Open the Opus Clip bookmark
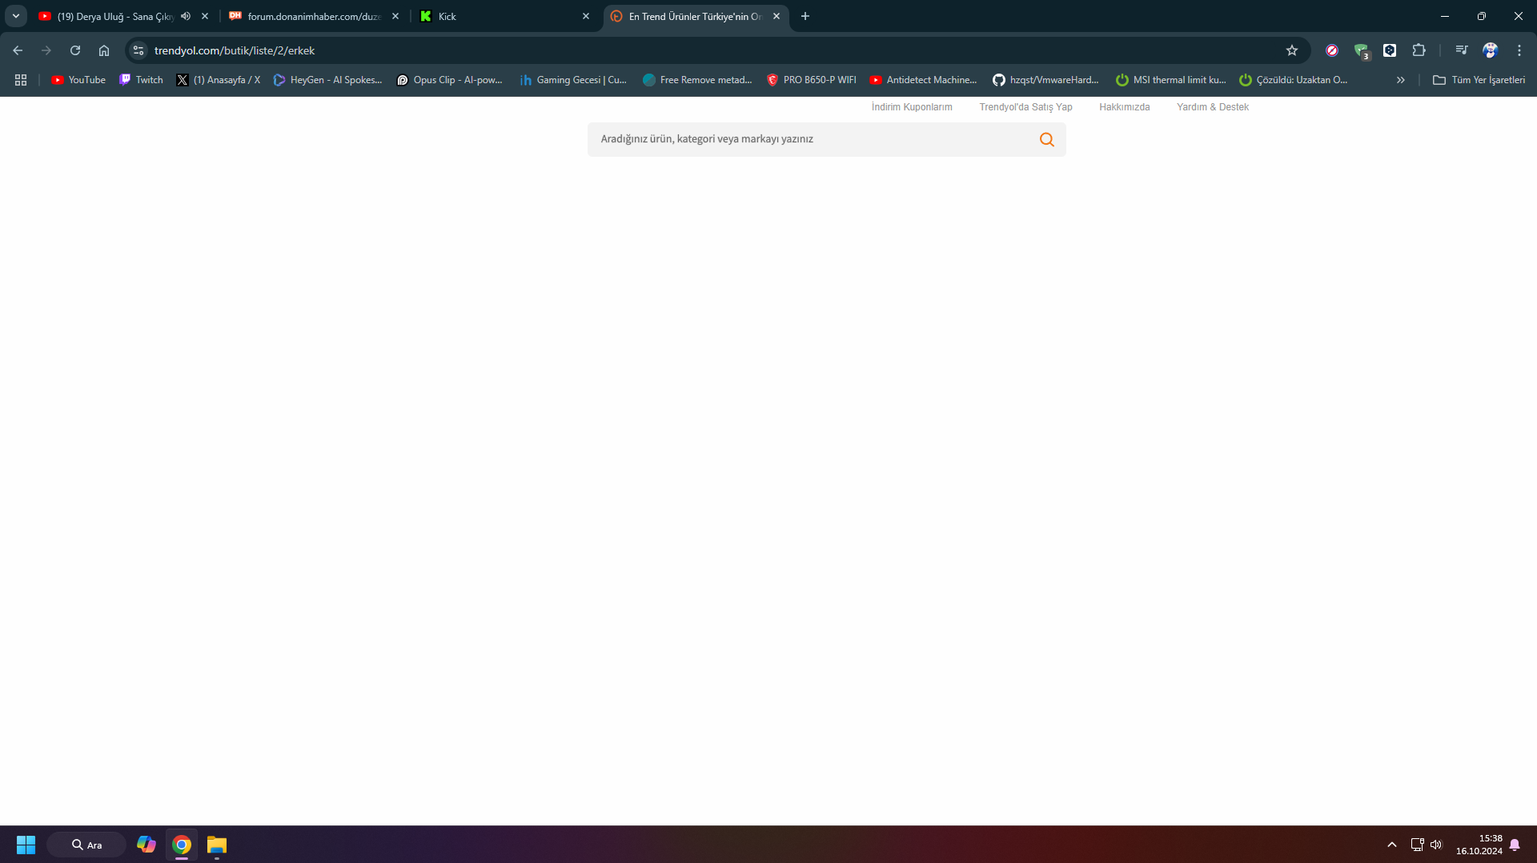1537x863 pixels. pyautogui.click(x=450, y=80)
